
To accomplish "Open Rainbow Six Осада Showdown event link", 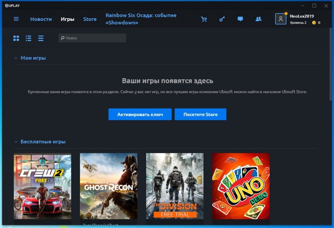I will click(141, 19).
